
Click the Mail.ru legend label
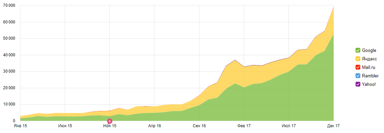point(368,67)
